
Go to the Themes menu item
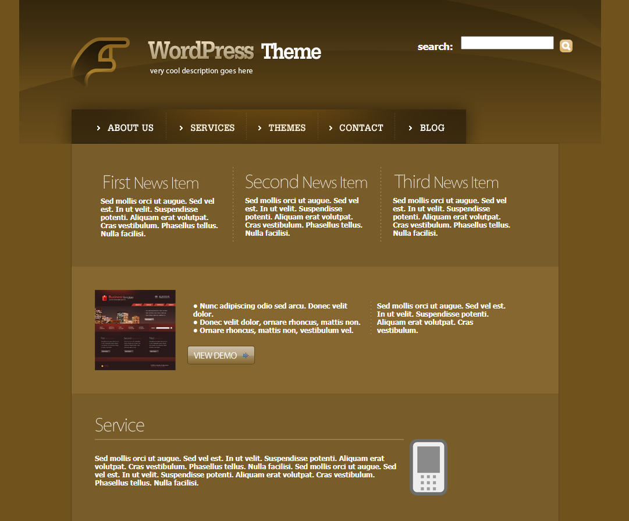287,128
